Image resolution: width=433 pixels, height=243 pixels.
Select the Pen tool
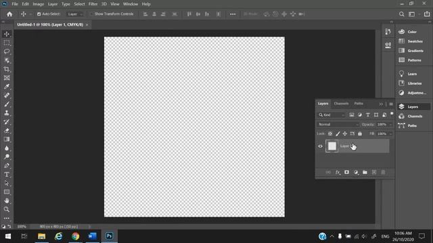[x=7, y=165]
